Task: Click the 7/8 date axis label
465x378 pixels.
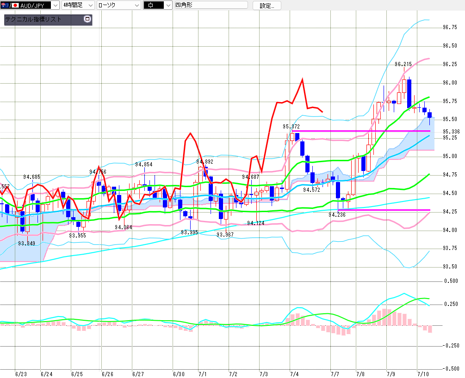Action: click(x=360, y=374)
